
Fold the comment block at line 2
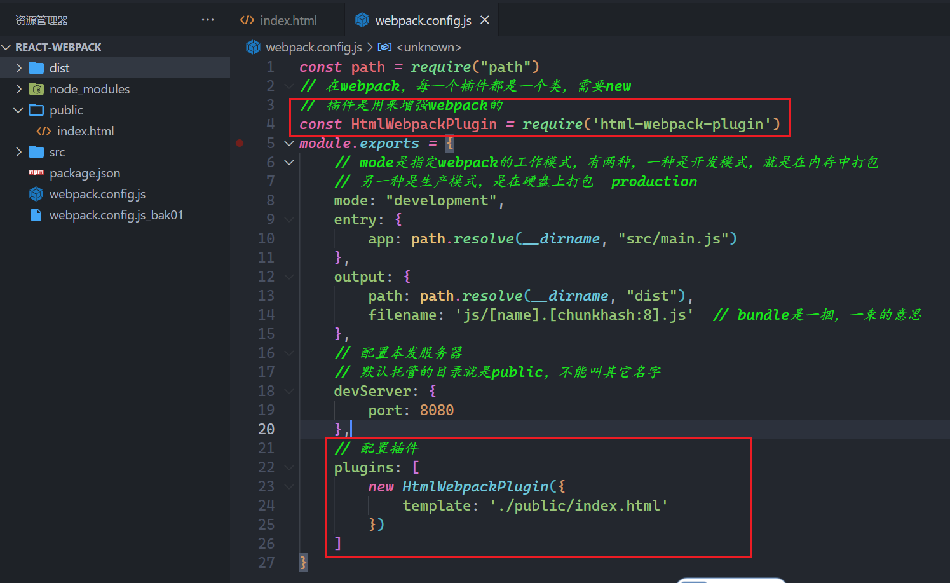point(289,86)
